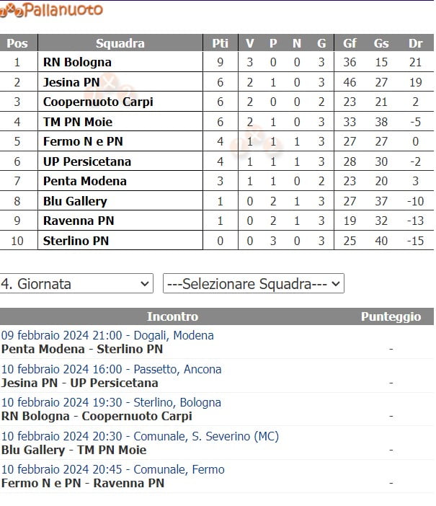This screenshot has height=506, width=436.
Task: Click the Squadra column header
Action: coord(120,43)
